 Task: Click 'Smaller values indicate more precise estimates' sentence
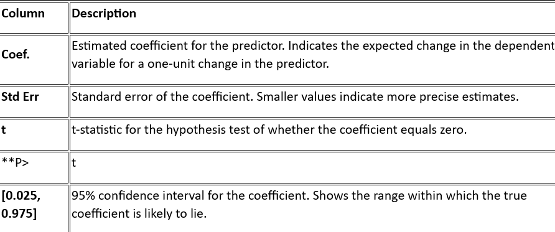[x=388, y=96]
